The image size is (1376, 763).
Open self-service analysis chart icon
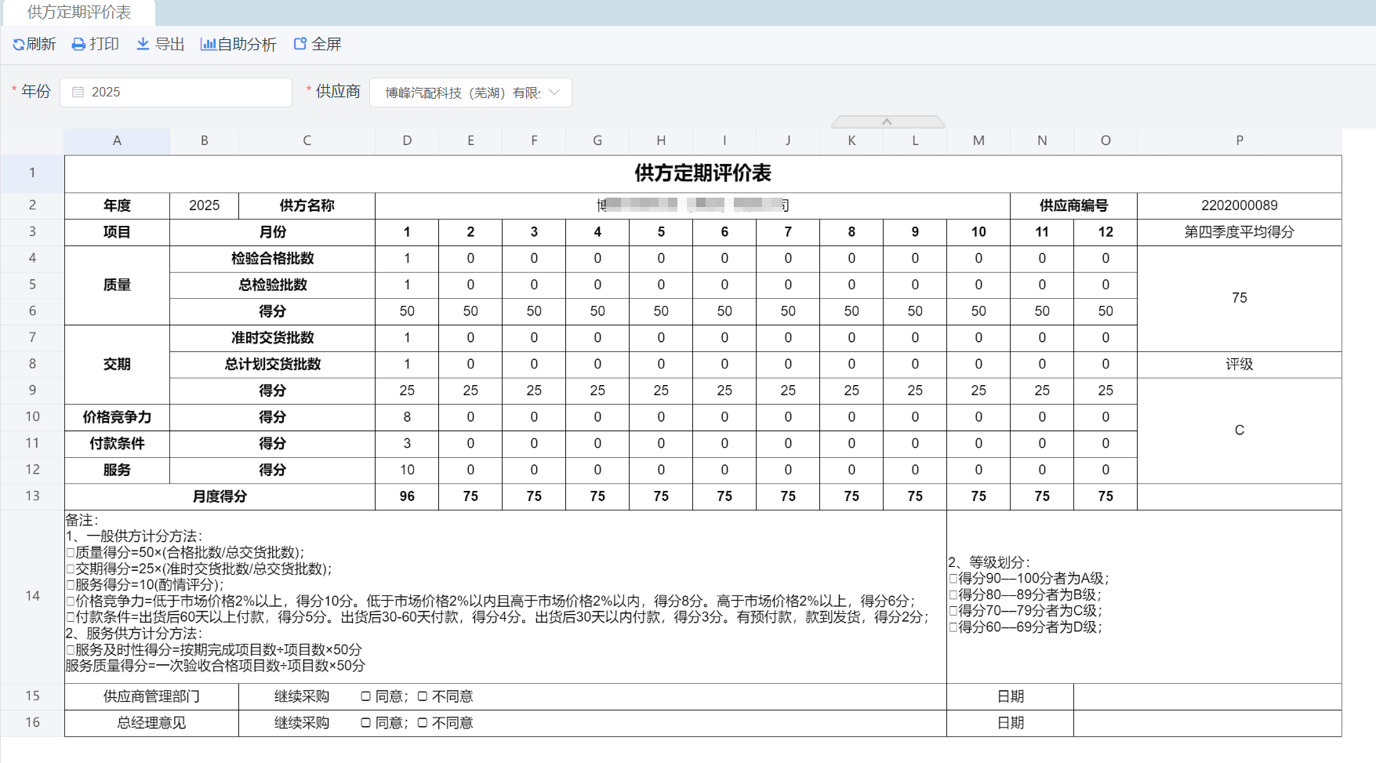(208, 44)
